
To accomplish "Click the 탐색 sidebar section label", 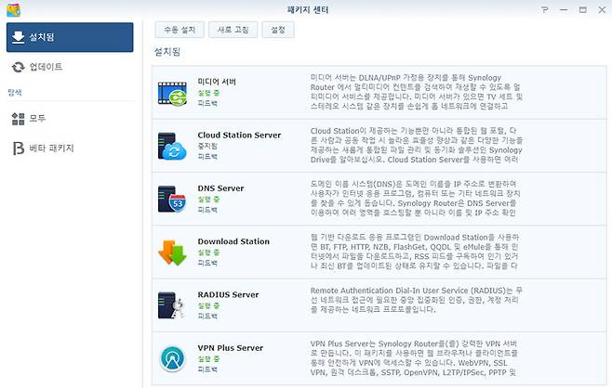I will click(15, 92).
